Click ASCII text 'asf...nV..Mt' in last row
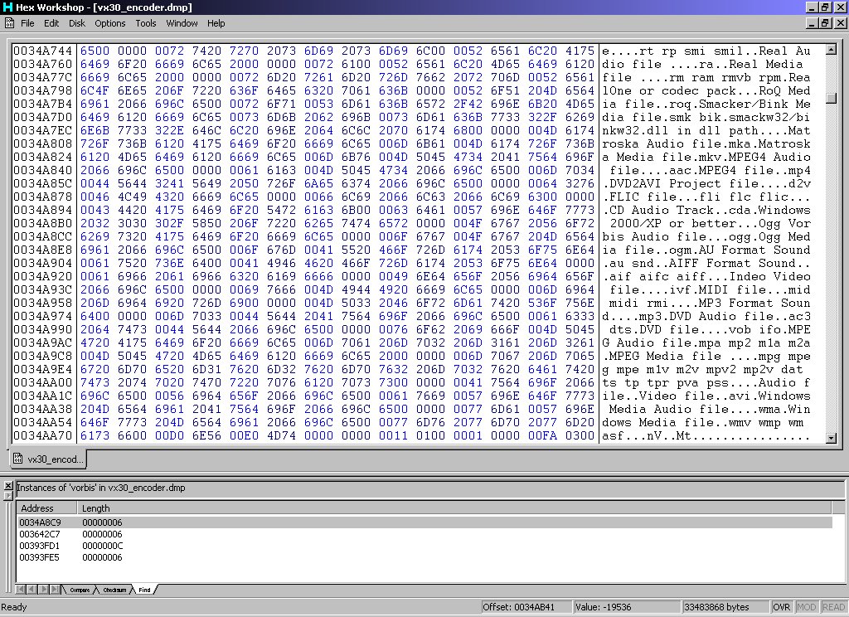The height and width of the screenshot is (617, 849). 647,436
